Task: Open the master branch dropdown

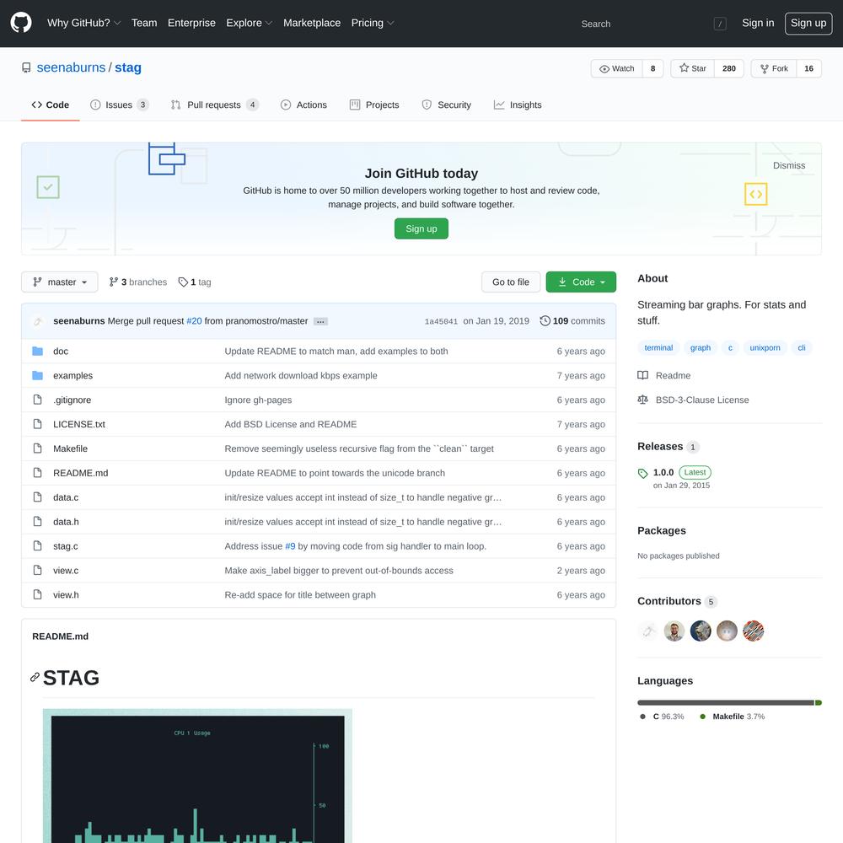Action: (x=60, y=282)
